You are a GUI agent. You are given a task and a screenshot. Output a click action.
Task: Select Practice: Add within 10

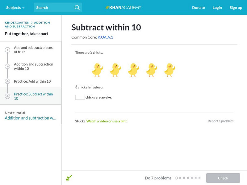tap(32, 81)
